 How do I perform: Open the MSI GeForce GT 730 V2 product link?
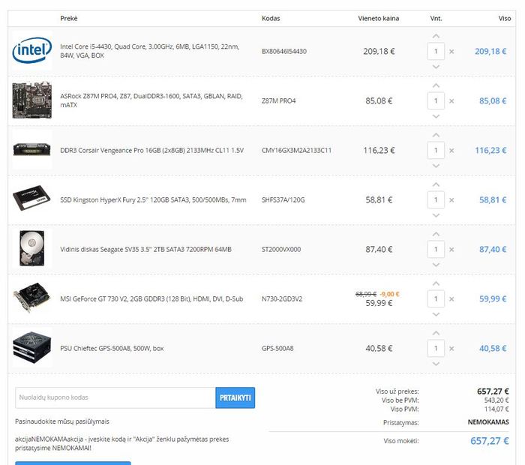point(151,299)
